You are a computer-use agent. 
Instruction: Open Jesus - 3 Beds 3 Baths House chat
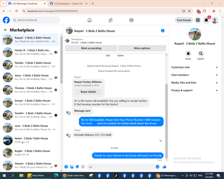[x=30, y=77]
